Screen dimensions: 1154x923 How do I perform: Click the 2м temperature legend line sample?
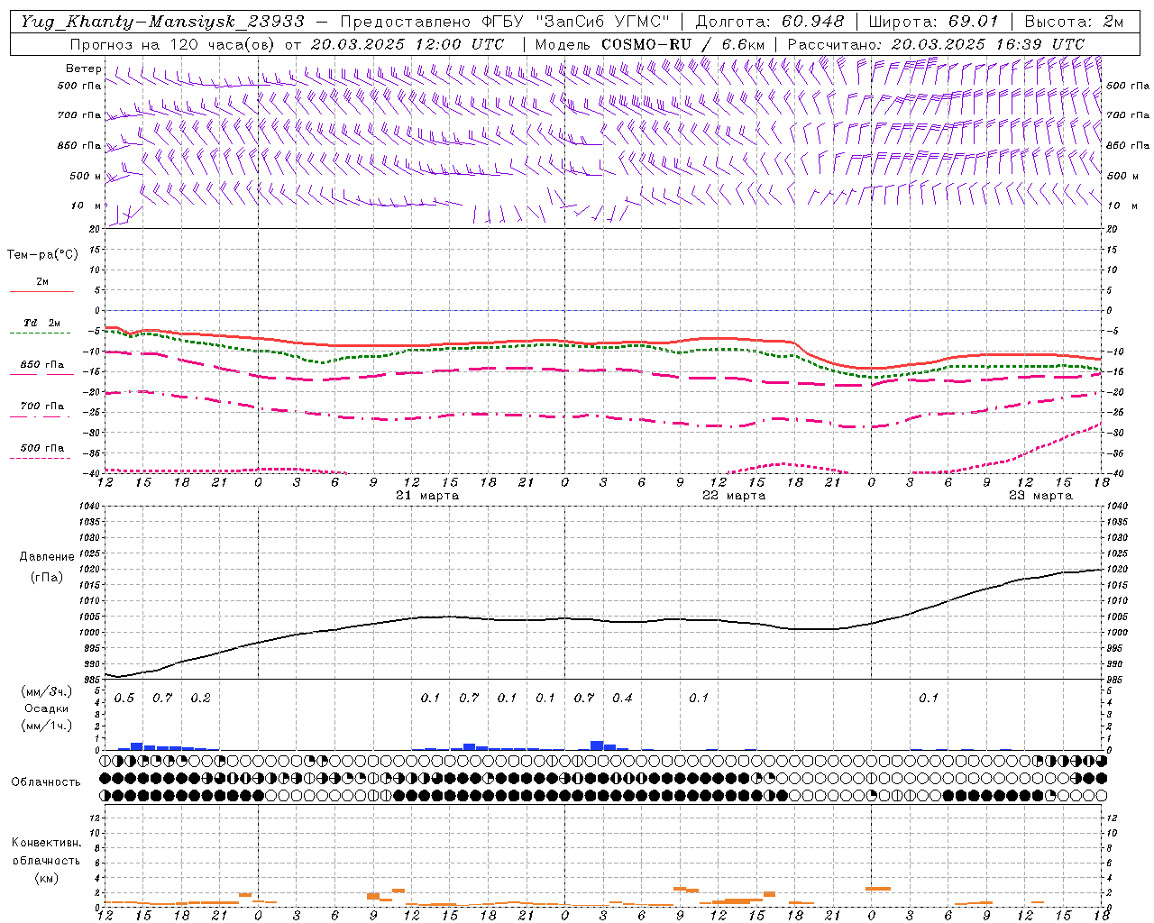point(41,292)
